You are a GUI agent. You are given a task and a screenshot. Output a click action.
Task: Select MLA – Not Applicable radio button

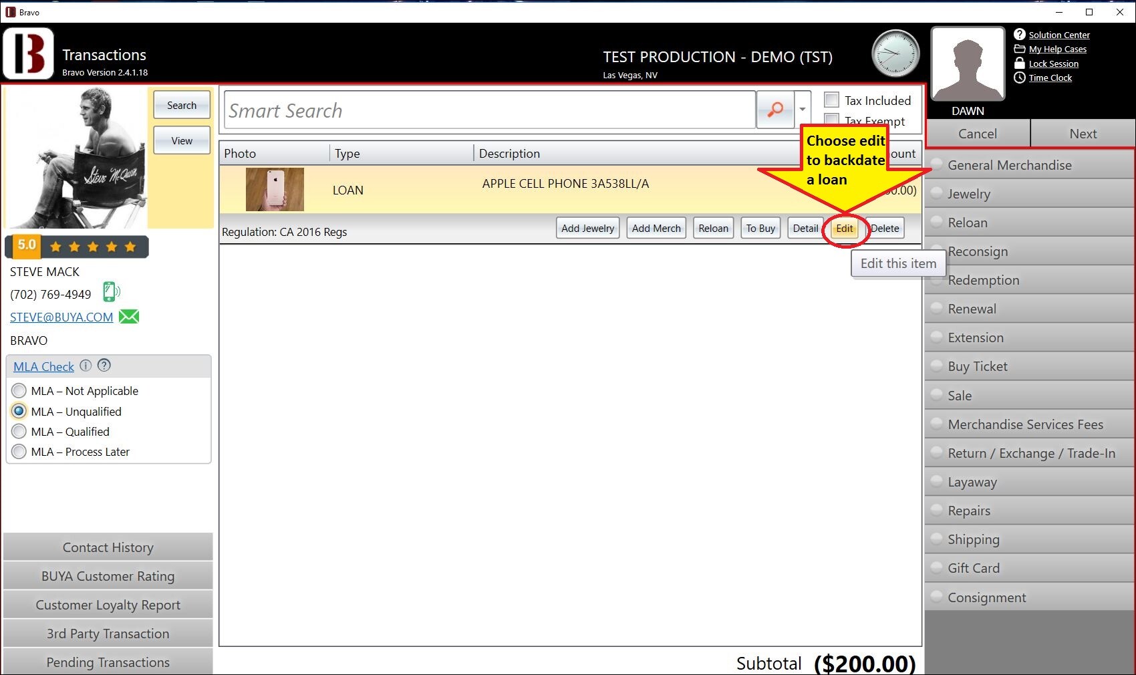(x=19, y=390)
